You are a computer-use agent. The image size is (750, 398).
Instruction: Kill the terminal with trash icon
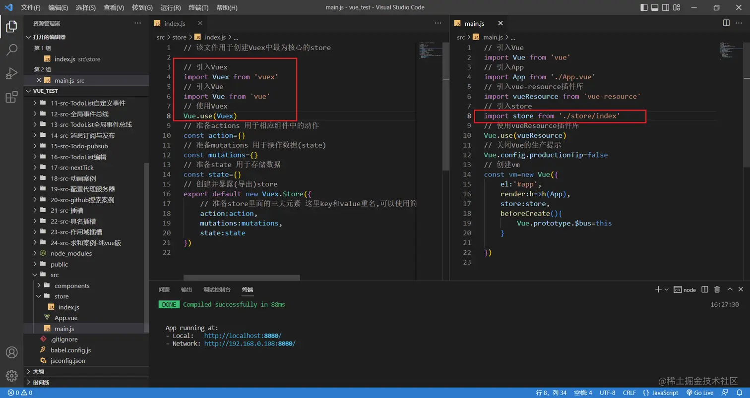click(x=717, y=289)
